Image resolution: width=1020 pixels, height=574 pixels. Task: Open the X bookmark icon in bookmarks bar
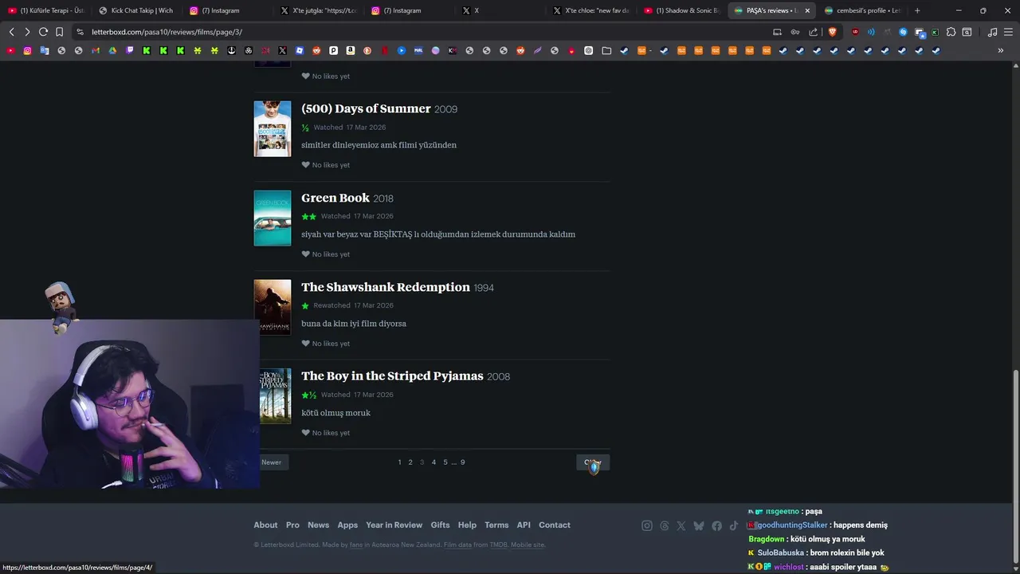(282, 50)
